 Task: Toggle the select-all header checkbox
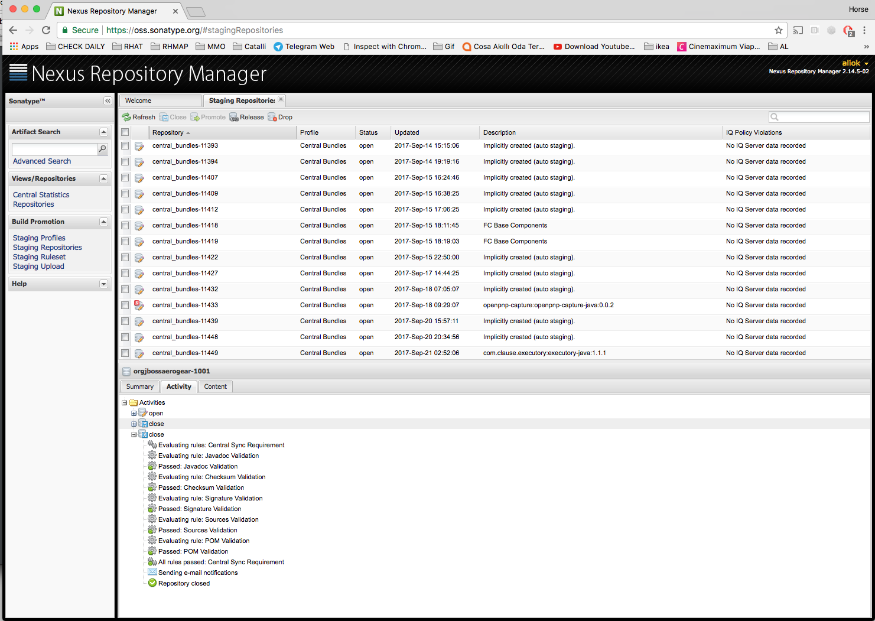coord(125,132)
